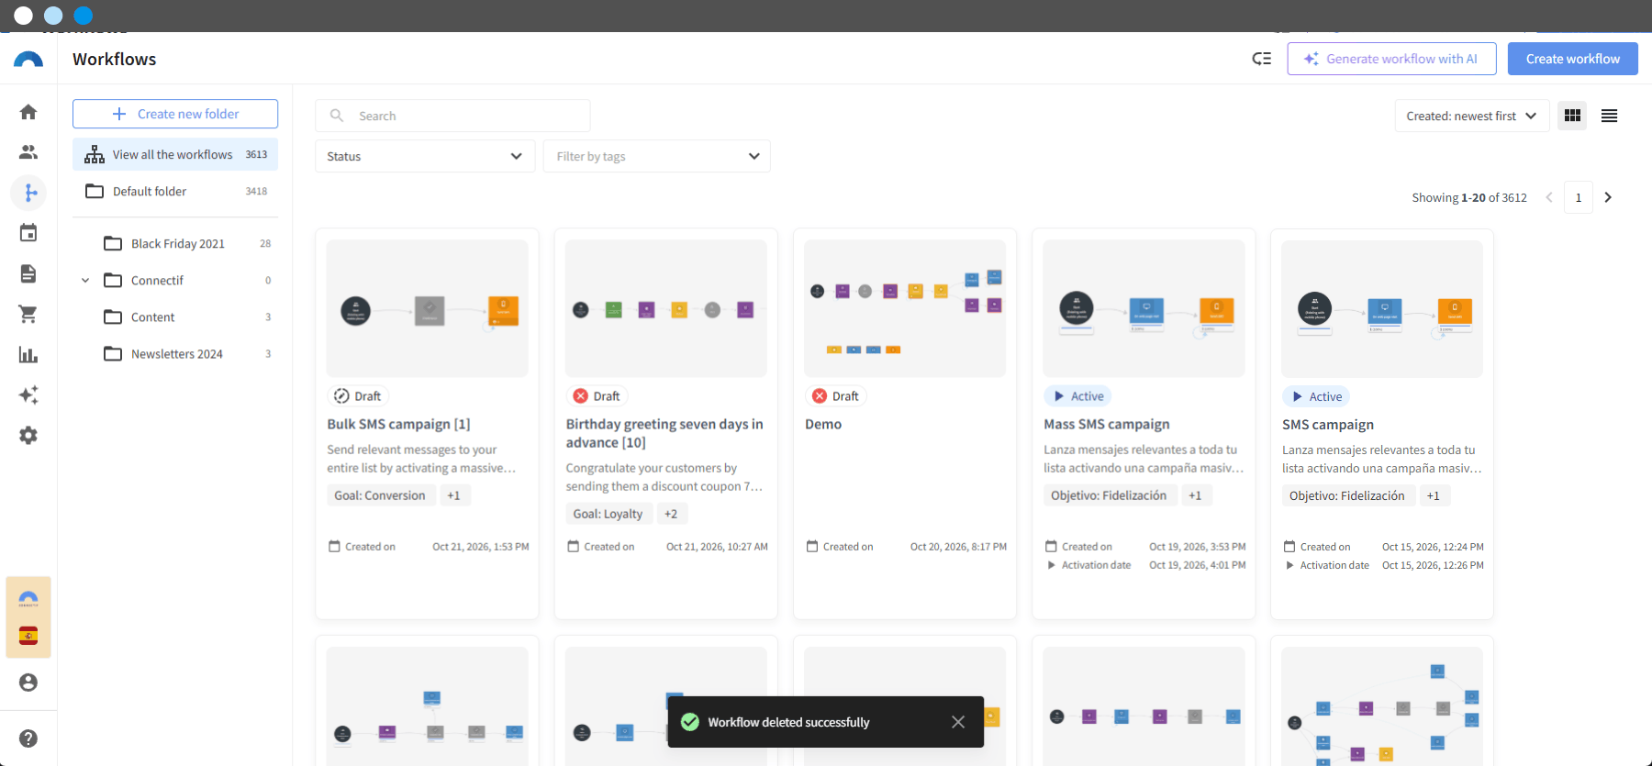Click the Bulk SMS campaign [1] title
The image size is (1652, 766).
[398, 424]
